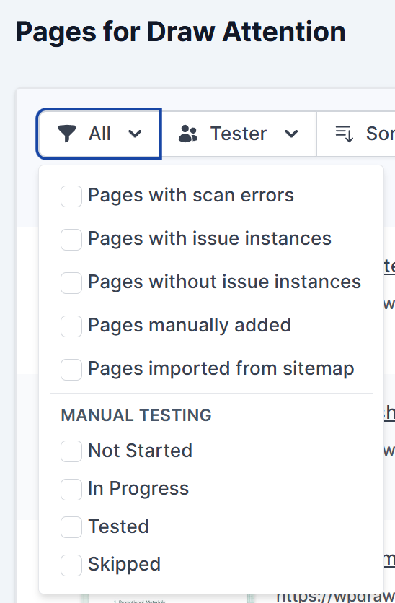Check Pages with issue instances
The image size is (395, 603).
point(71,240)
